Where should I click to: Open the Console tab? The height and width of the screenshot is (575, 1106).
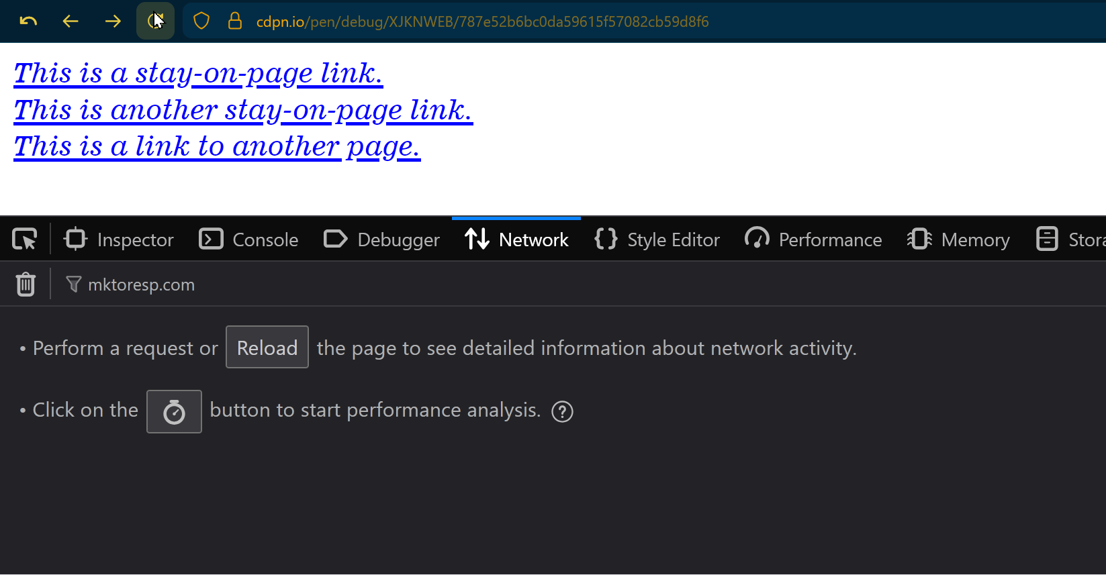pyautogui.click(x=248, y=240)
